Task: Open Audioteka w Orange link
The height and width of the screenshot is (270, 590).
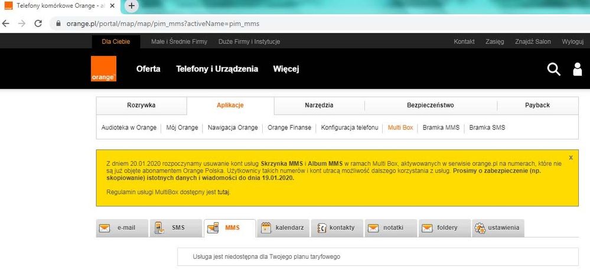Action: click(x=129, y=128)
